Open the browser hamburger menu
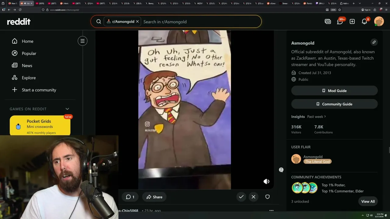Image resolution: width=390 pixels, height=219 pixels. pyautogui.click(x=386, y=10)
